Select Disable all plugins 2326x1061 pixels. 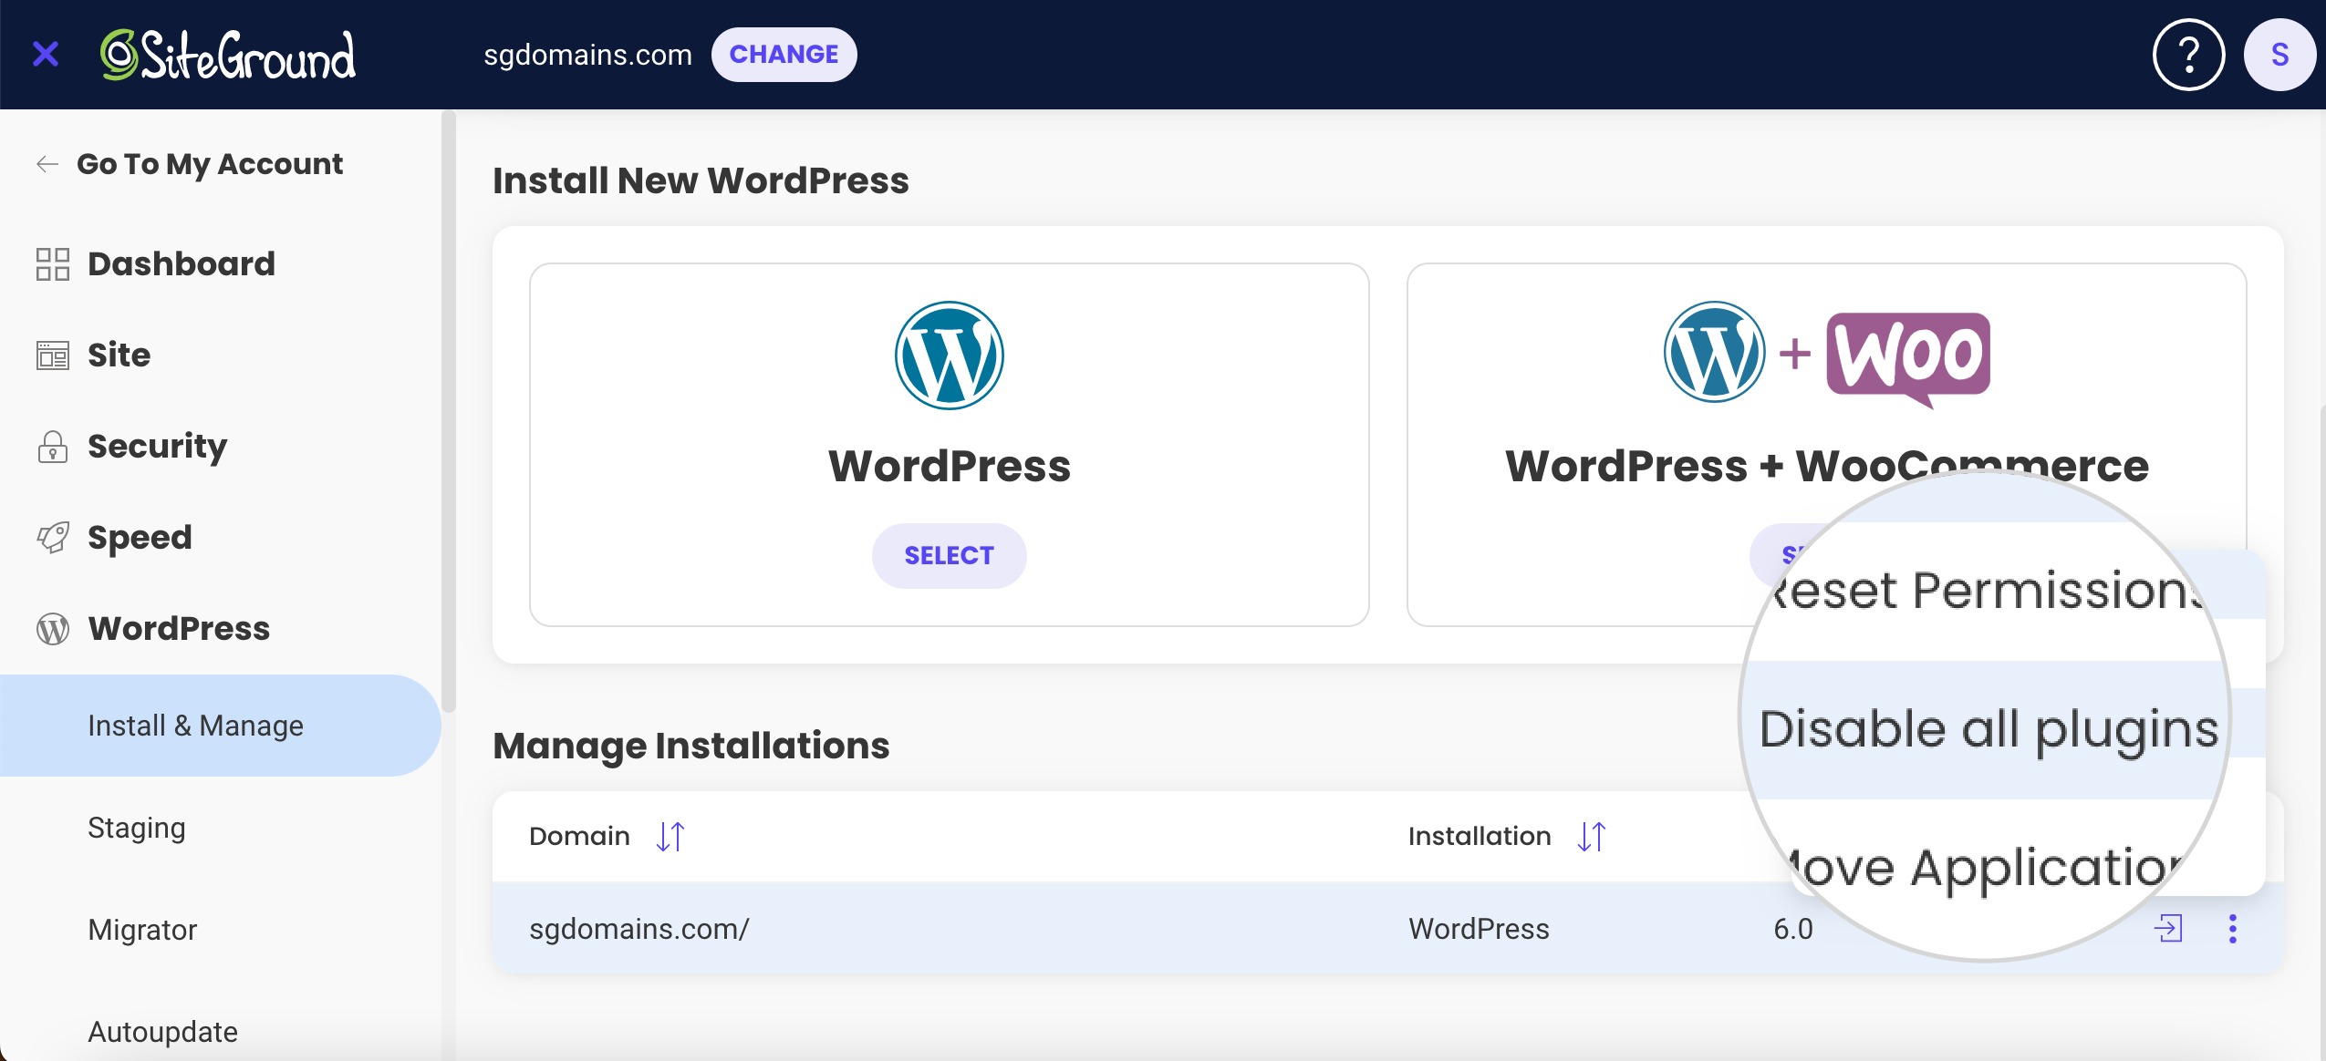point(1989,728)
